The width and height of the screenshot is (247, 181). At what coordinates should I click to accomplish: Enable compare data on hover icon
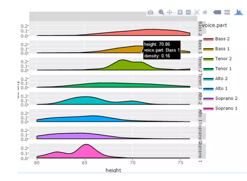[x=227, y=12]
